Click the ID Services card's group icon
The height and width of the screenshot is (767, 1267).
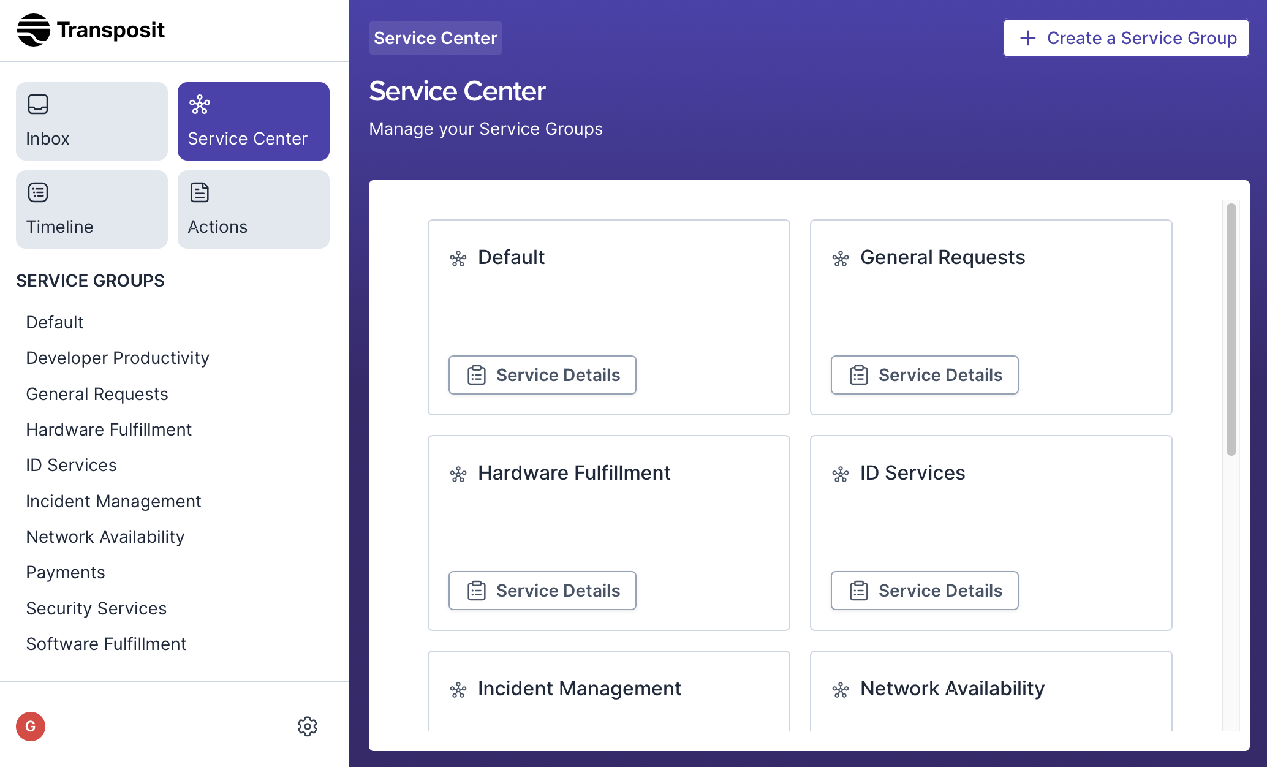pyautogui.click(x=841, y=474)
